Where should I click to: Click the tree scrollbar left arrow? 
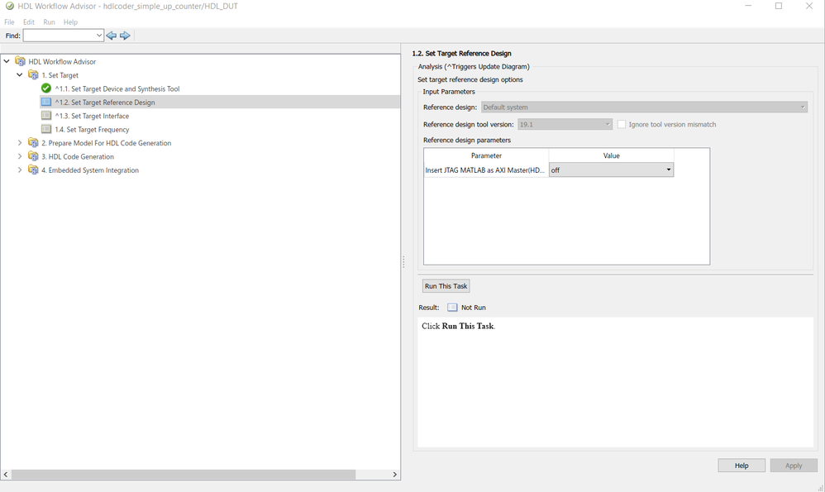tap(6, 474)
